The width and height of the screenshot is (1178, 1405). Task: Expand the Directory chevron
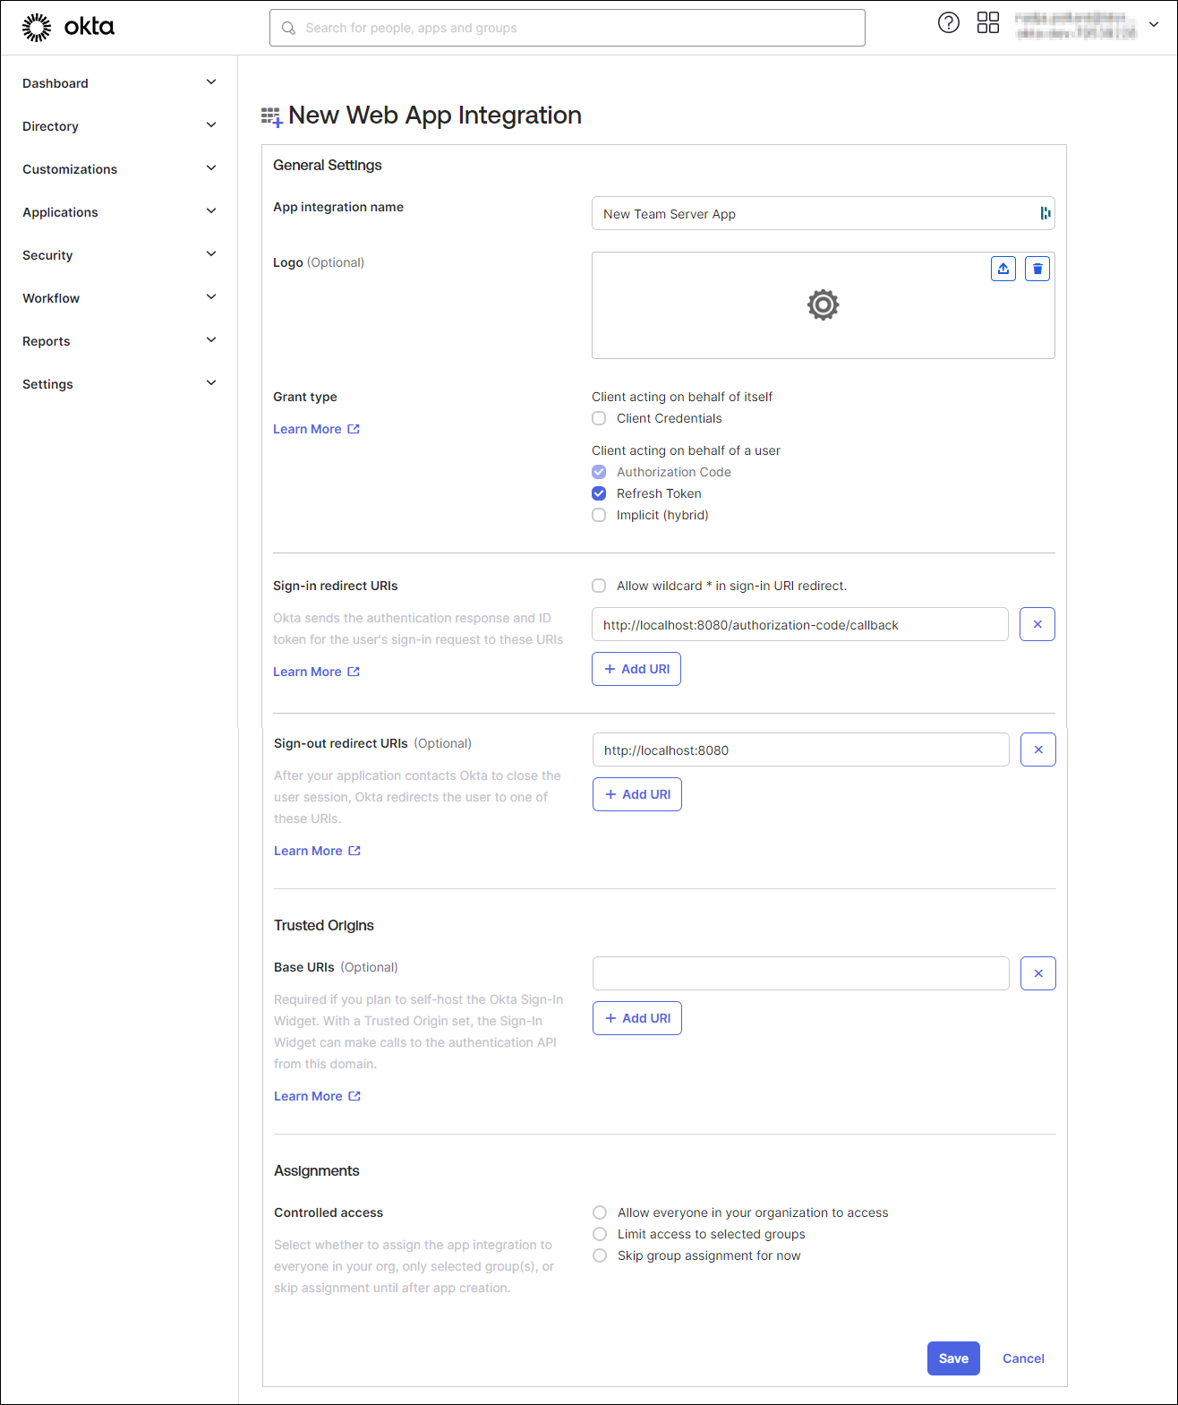[x=211, y=125]
